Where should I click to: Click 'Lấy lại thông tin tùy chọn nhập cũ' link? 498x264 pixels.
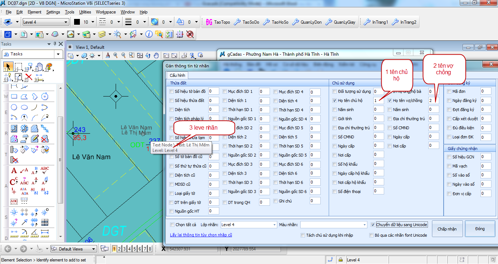(201, 235)
